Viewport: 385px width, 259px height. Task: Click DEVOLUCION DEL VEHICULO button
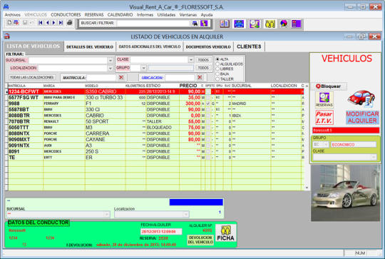click(200, 240)
